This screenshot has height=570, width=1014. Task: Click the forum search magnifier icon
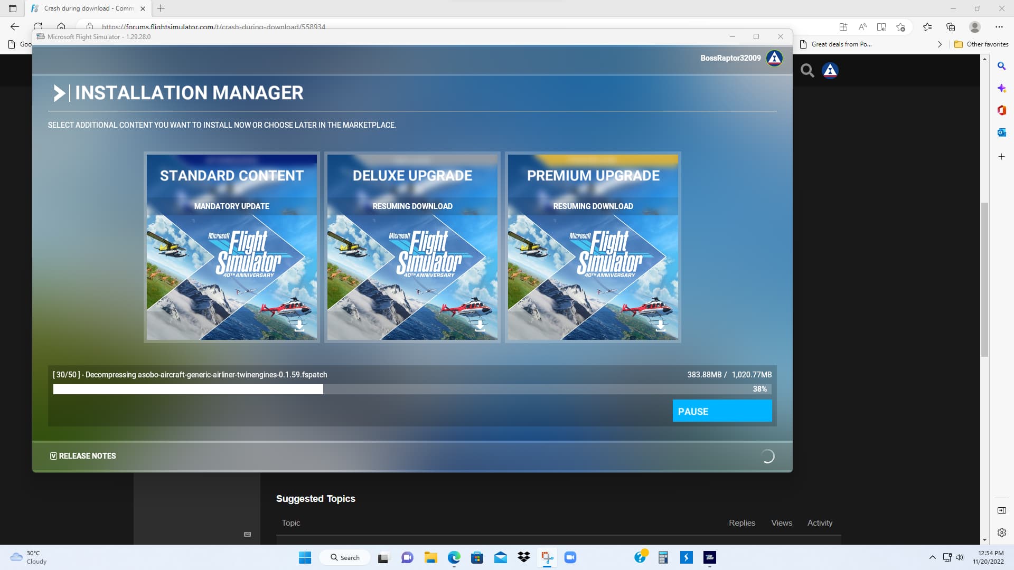pos(807,70)
